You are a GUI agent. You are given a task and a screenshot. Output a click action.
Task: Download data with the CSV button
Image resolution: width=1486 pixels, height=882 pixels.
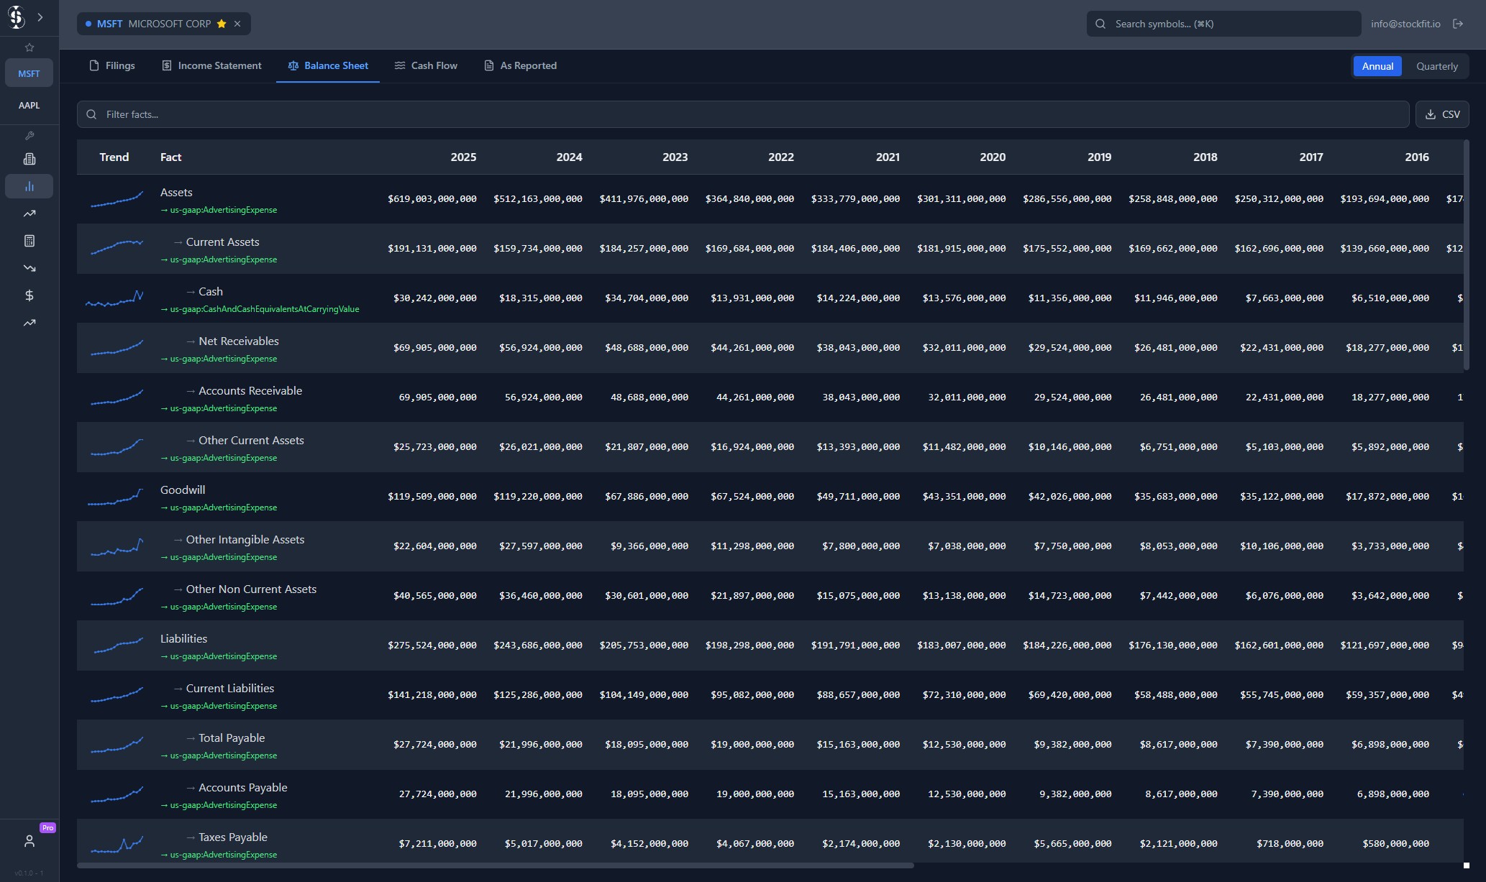click(x=1442, y=114)
